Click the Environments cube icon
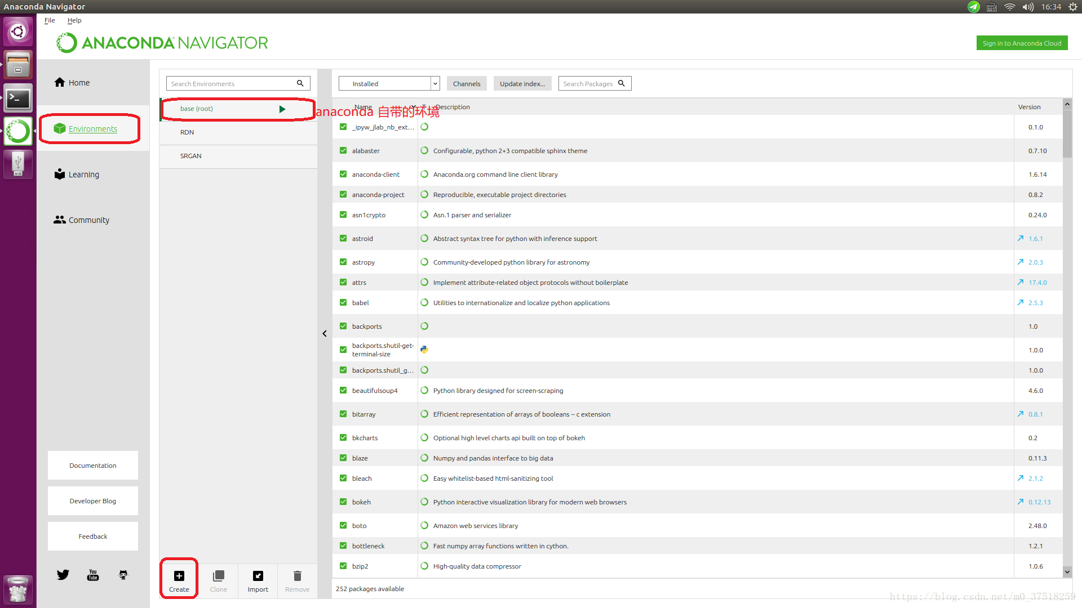1082x608 pixels. pos(60,129)
